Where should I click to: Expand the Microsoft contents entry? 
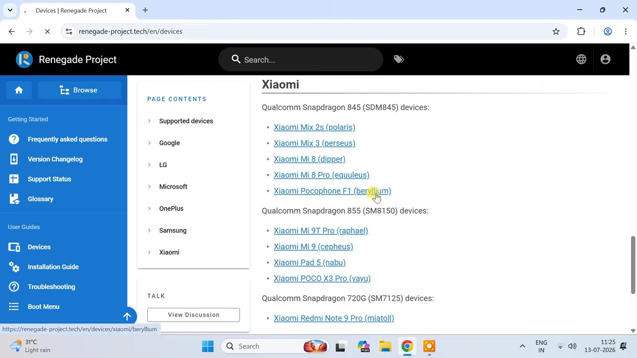point(149,186)
